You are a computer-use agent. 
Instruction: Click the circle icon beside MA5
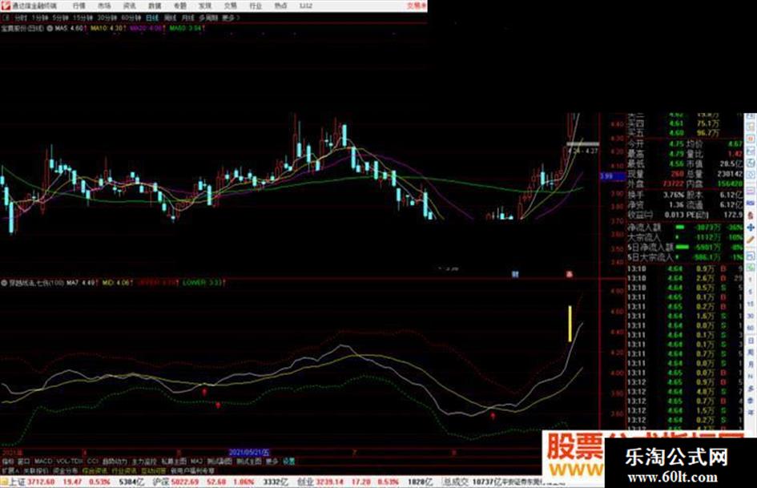(x=50, y=29)
